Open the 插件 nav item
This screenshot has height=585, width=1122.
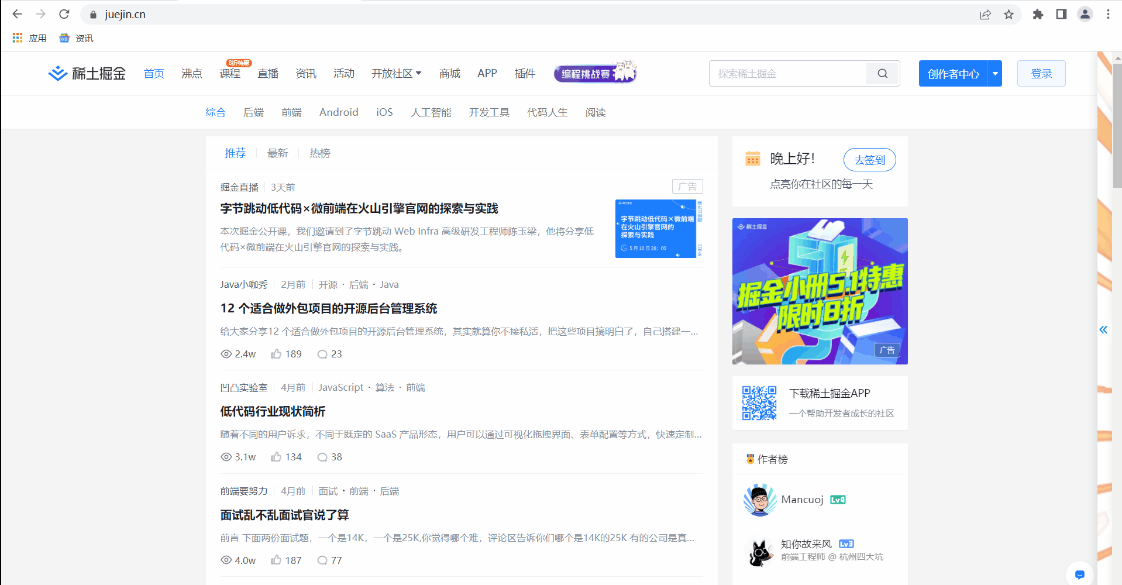525,74
